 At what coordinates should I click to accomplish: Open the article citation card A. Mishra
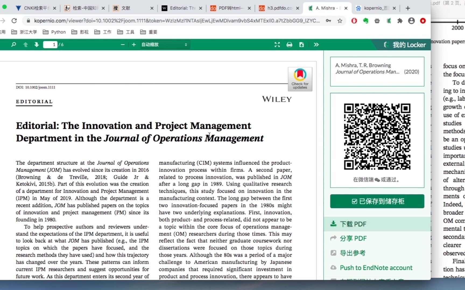coord(377,71)
